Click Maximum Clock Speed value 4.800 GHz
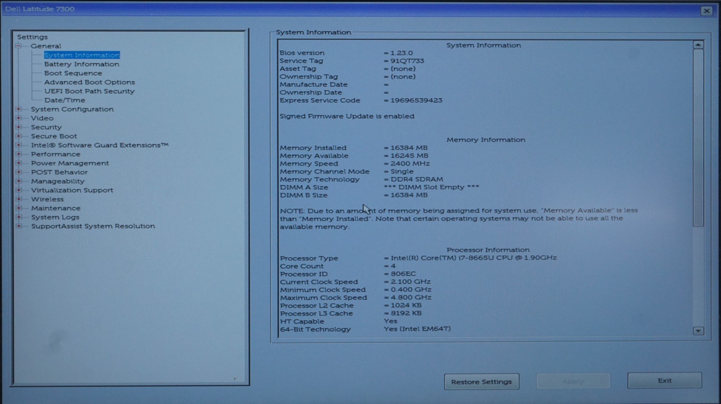 point(411,297)
